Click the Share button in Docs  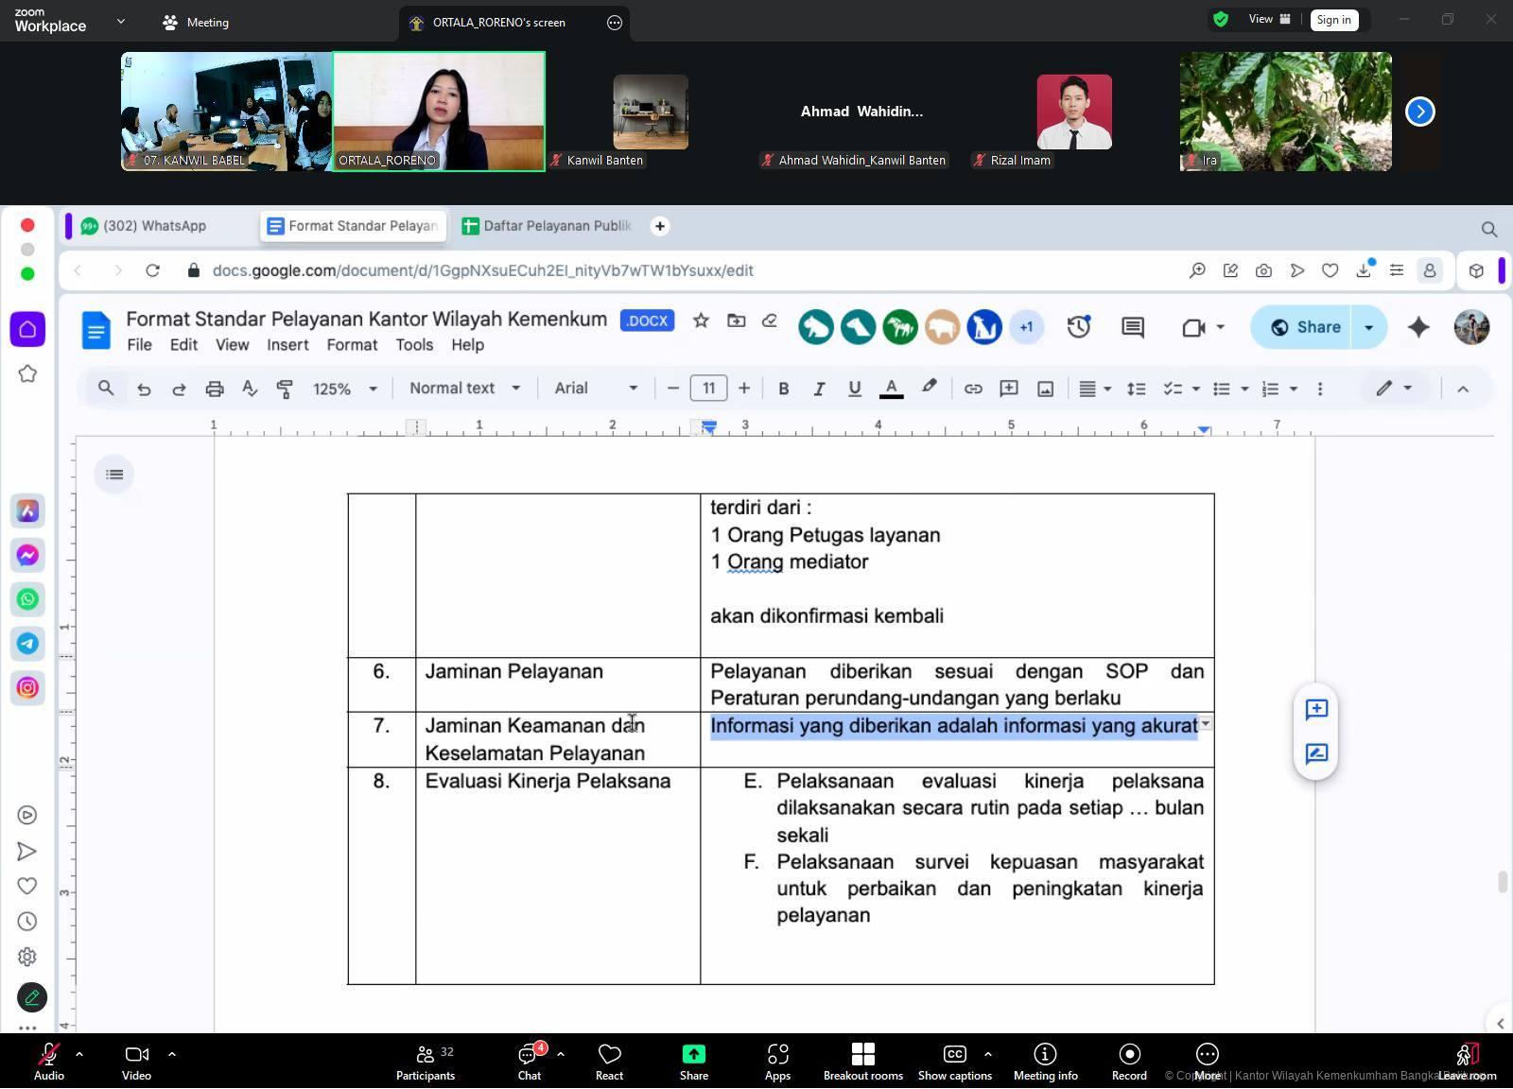1306,327
